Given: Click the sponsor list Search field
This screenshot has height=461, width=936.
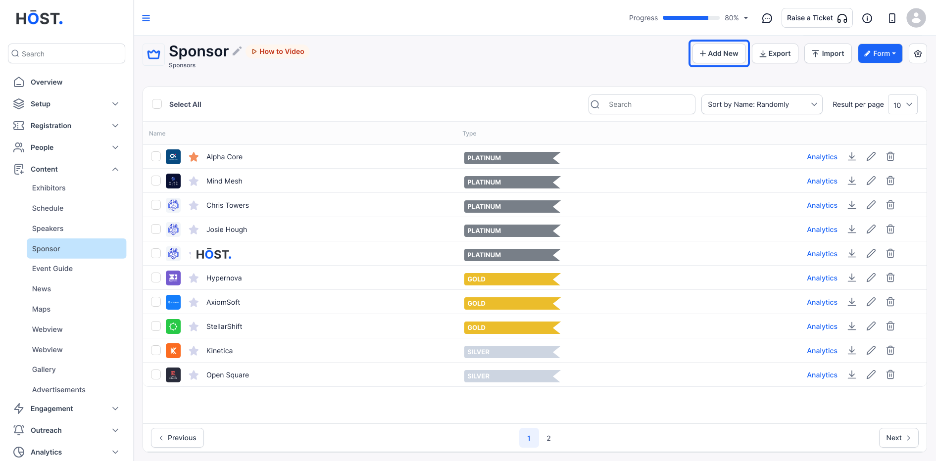Looking at the screenshot, I should pos(641,104).
